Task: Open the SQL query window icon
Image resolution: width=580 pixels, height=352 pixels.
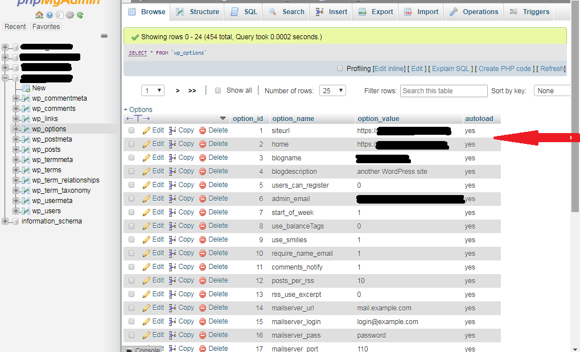Action: [x=59, y=15]
